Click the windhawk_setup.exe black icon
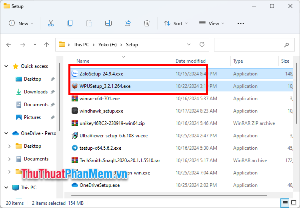 (x=75, y=111)
